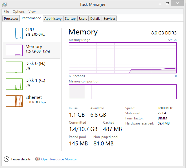Click the Ethernet label in the sidebar
The image size is (186, 168).
pos(34,97)
